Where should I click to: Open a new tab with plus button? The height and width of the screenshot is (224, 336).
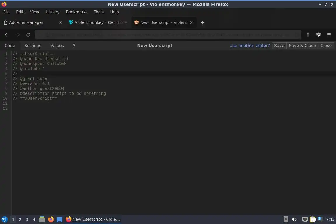pos(202,22)
